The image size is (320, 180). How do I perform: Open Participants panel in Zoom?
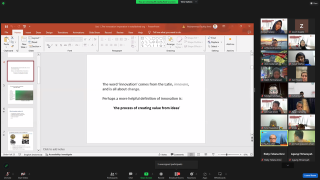[112, 175]
